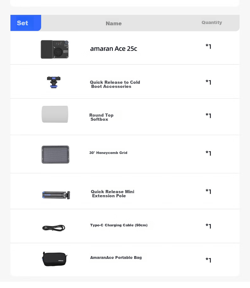This screenshot has height=288, width=250.
Task: Select Quick Release Mini Extension Pole text
Action: (113, 193)
